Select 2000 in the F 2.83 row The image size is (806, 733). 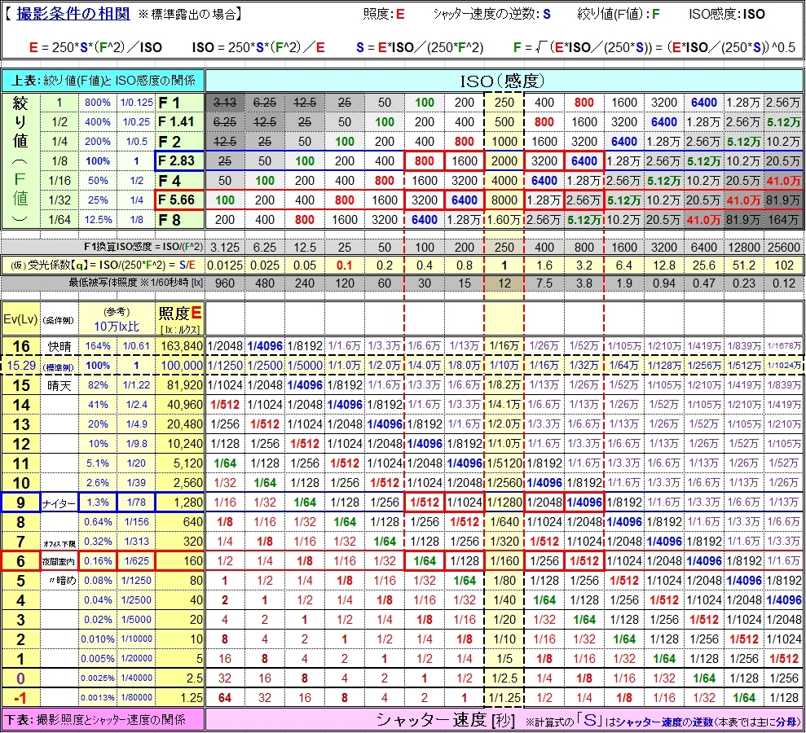pyautogui.click(x=504, y=161)
